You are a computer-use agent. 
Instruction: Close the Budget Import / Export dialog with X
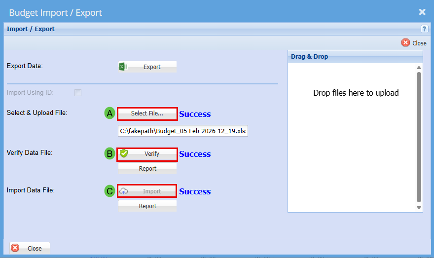coord(422,12)
